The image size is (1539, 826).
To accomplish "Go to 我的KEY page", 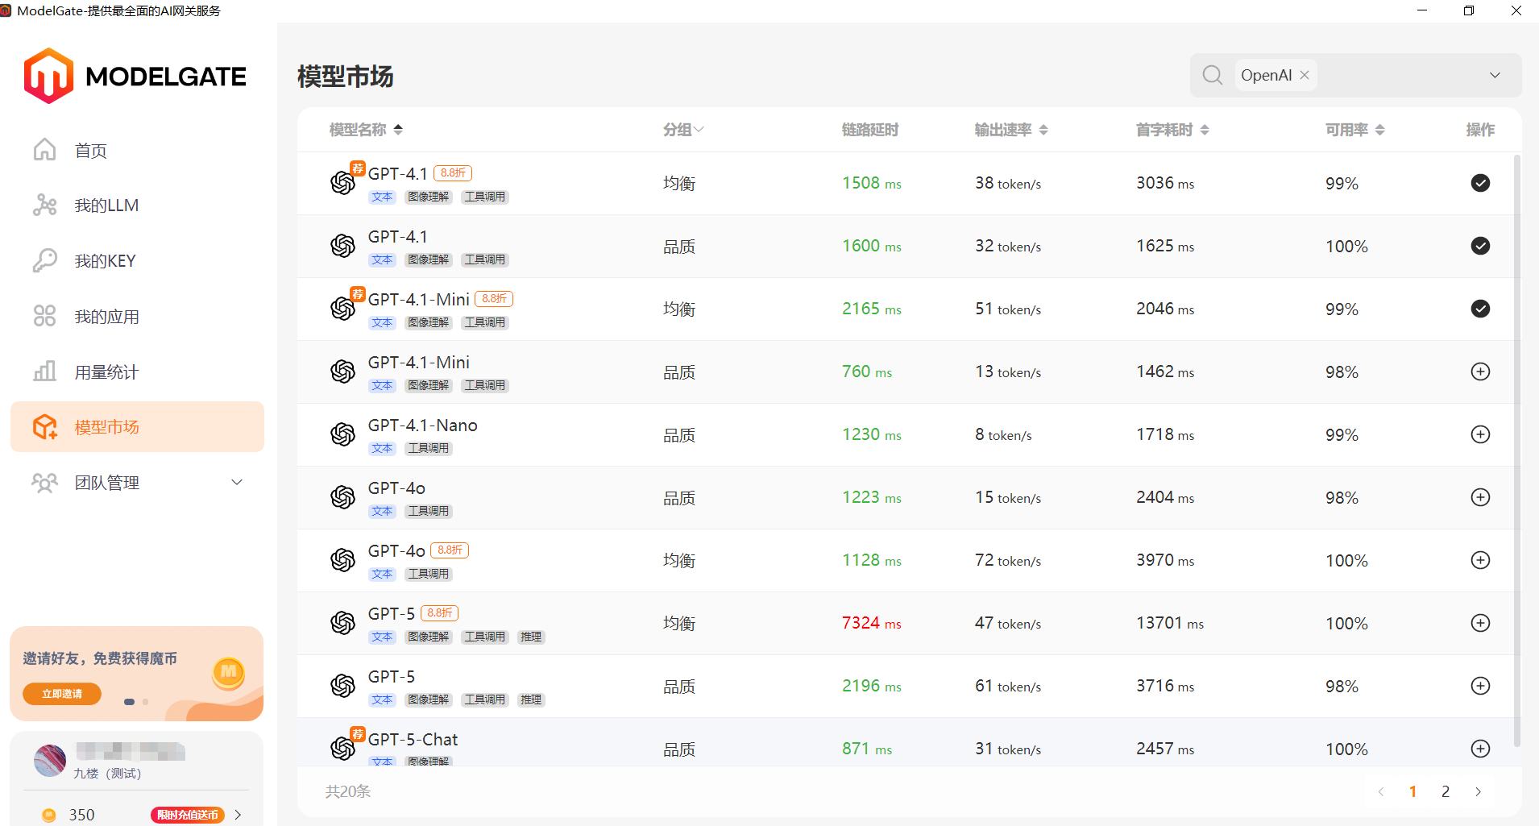I will (x=105, y=261).
